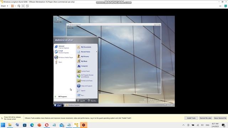Open Search from the Start menu
Viewport: 228px width, 128px height.
(x=82, y=91)
